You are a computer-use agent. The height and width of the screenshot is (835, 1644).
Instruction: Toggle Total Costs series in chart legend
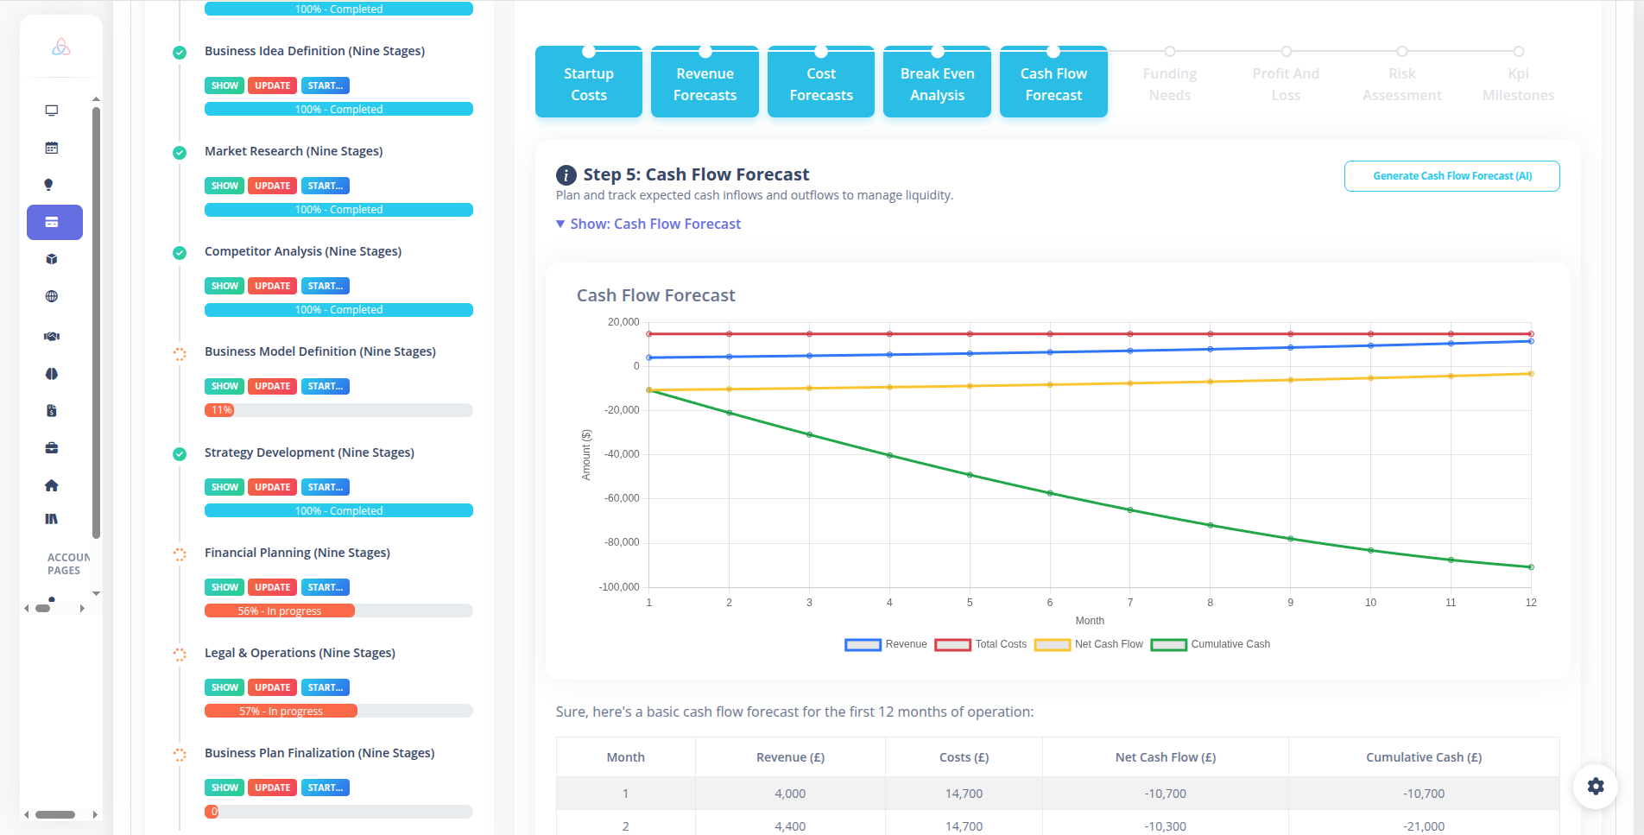(x=980, y=644)
